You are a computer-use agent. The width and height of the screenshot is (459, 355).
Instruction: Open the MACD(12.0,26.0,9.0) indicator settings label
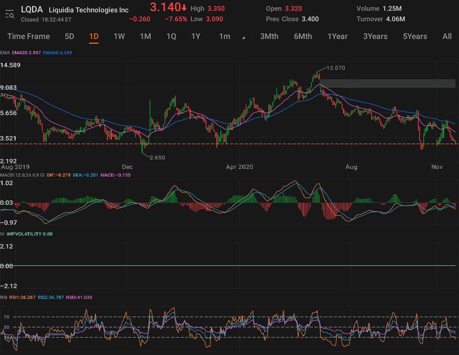22,175
